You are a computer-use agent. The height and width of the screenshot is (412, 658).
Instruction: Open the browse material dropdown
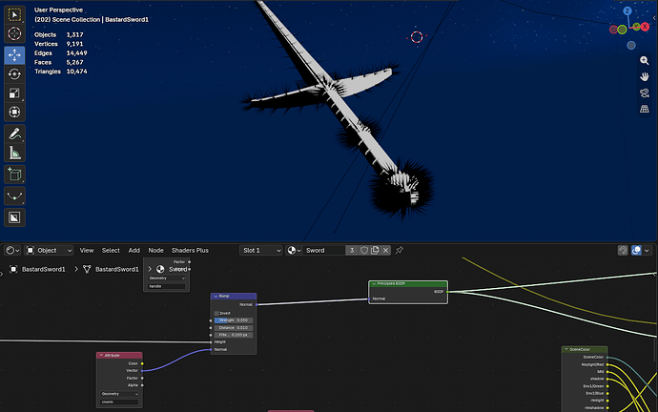pyautogui.click(x=294, y=251)
